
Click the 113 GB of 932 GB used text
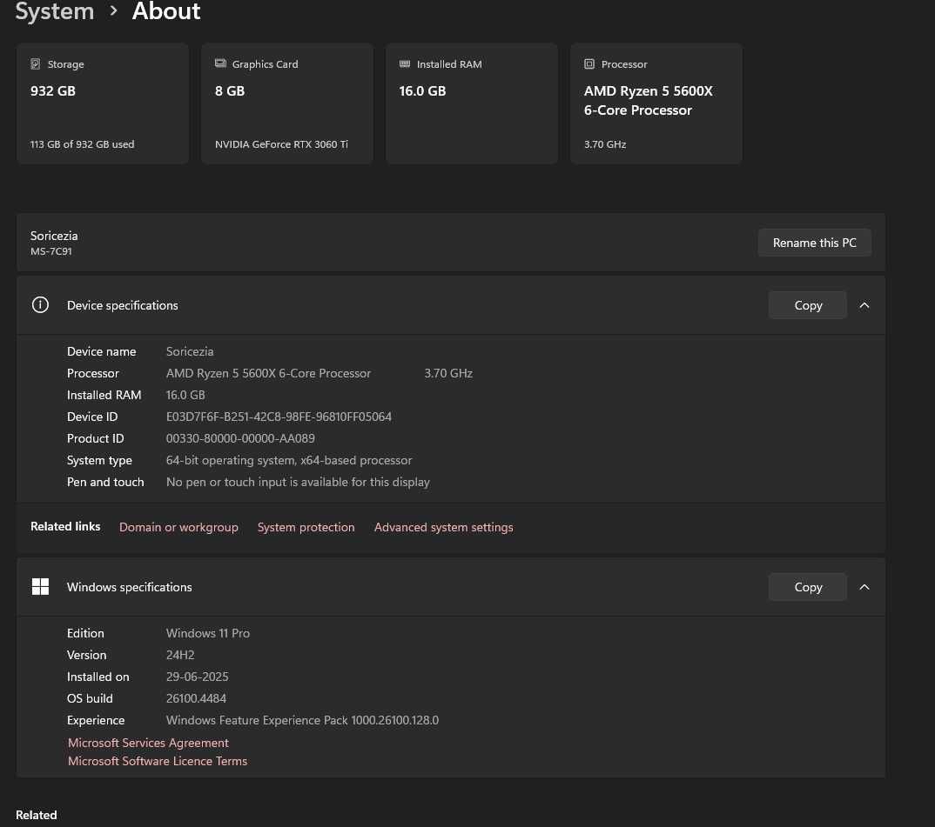(x=83, y=144)
